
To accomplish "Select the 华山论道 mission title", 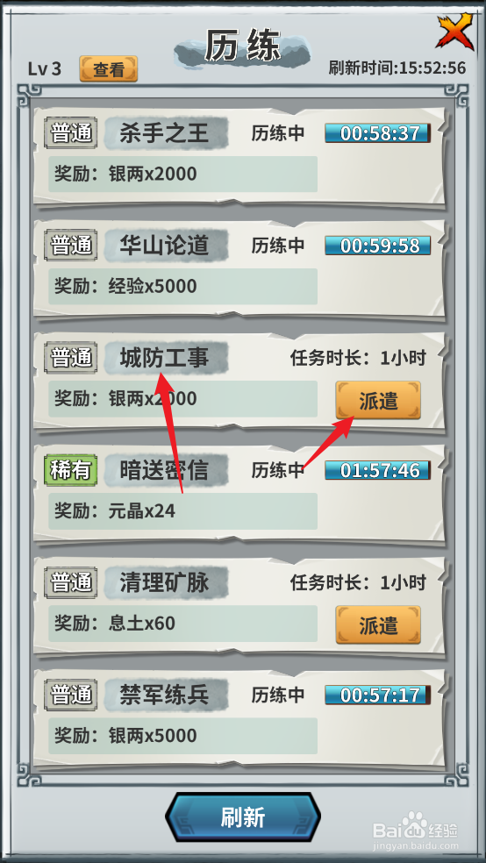I will [165, 246].
